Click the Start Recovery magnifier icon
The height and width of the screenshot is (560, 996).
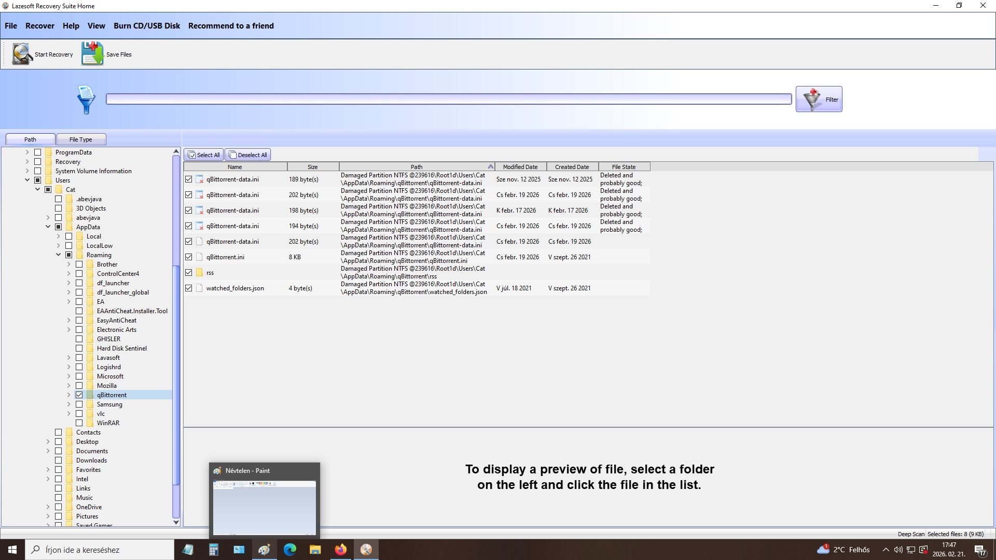pos(22,54)
